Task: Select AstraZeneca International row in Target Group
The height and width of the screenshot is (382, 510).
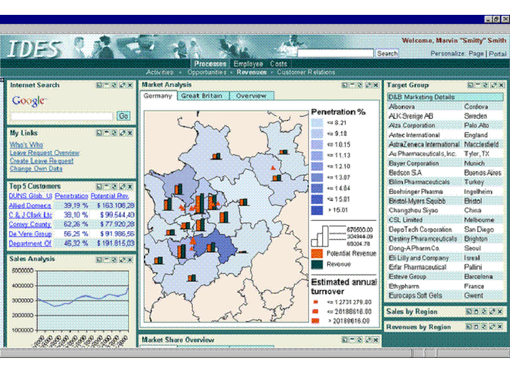Action: pos(445,144)
